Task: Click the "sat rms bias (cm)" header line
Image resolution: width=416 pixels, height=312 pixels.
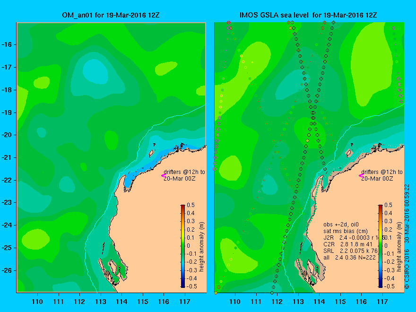Action: 346,231
